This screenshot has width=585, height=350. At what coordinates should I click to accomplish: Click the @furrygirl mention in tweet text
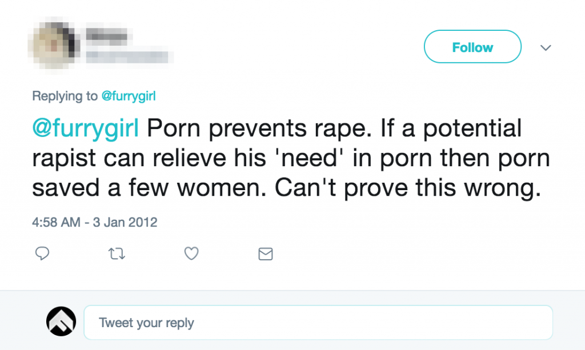coord(86,128)
